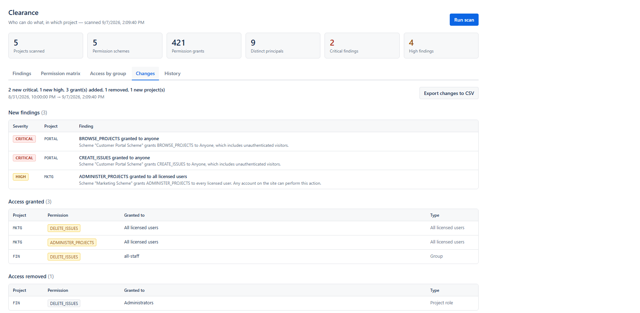The width and height of the screenshot is (640, 313).
Task: Click the Projects scanned stat card
Action: tap(46, 46)
